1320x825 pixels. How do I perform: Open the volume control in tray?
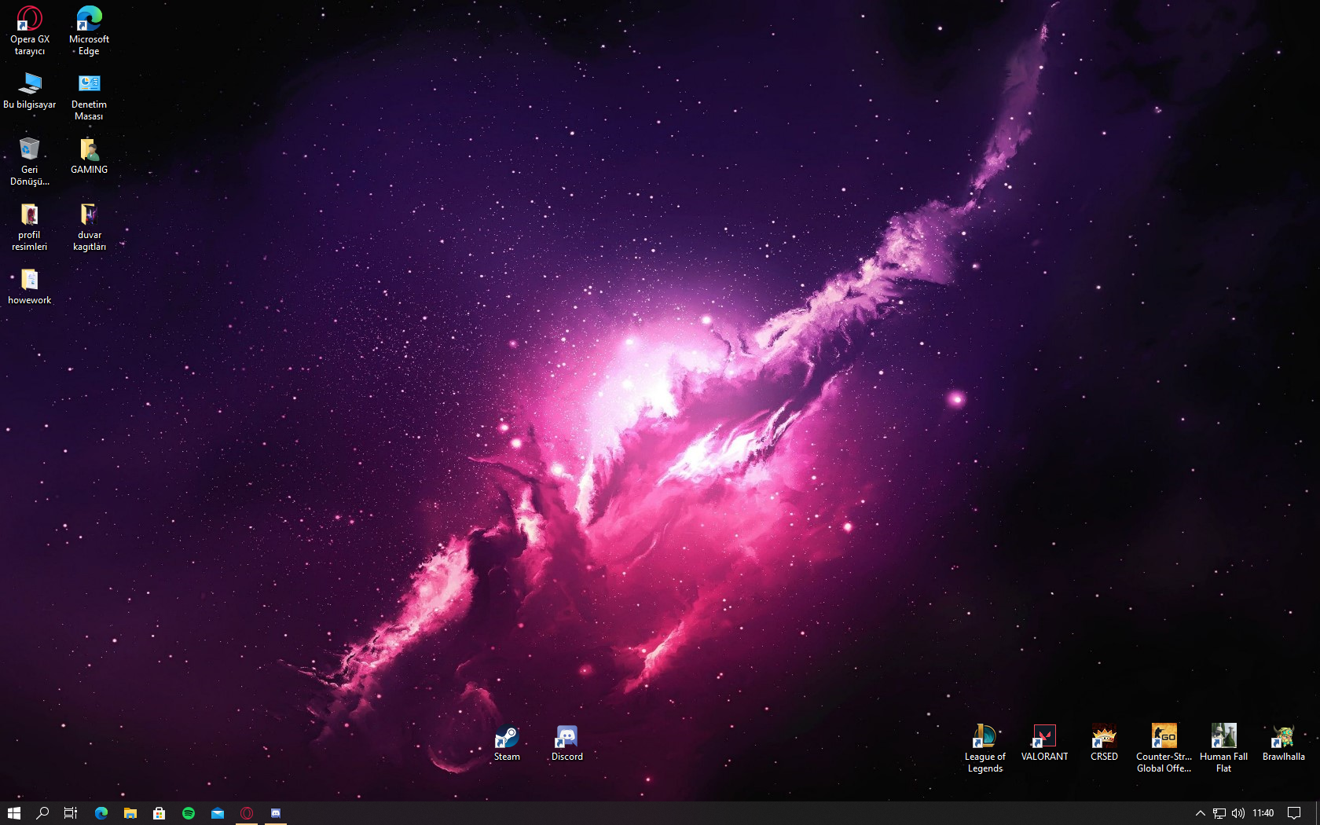1238,813
